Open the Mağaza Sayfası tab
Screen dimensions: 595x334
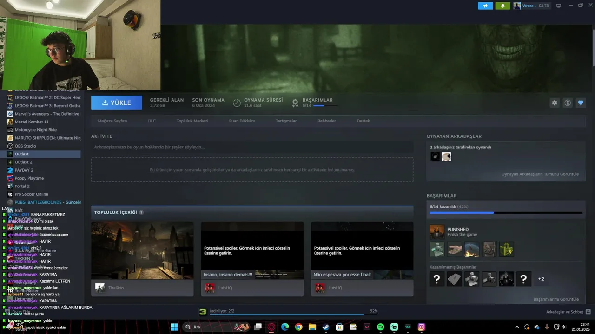(112, 121)
